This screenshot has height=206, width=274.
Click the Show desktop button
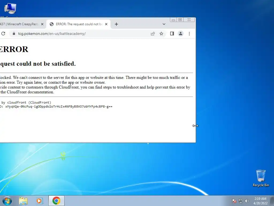pyautogui.click(x=272, y=201)
